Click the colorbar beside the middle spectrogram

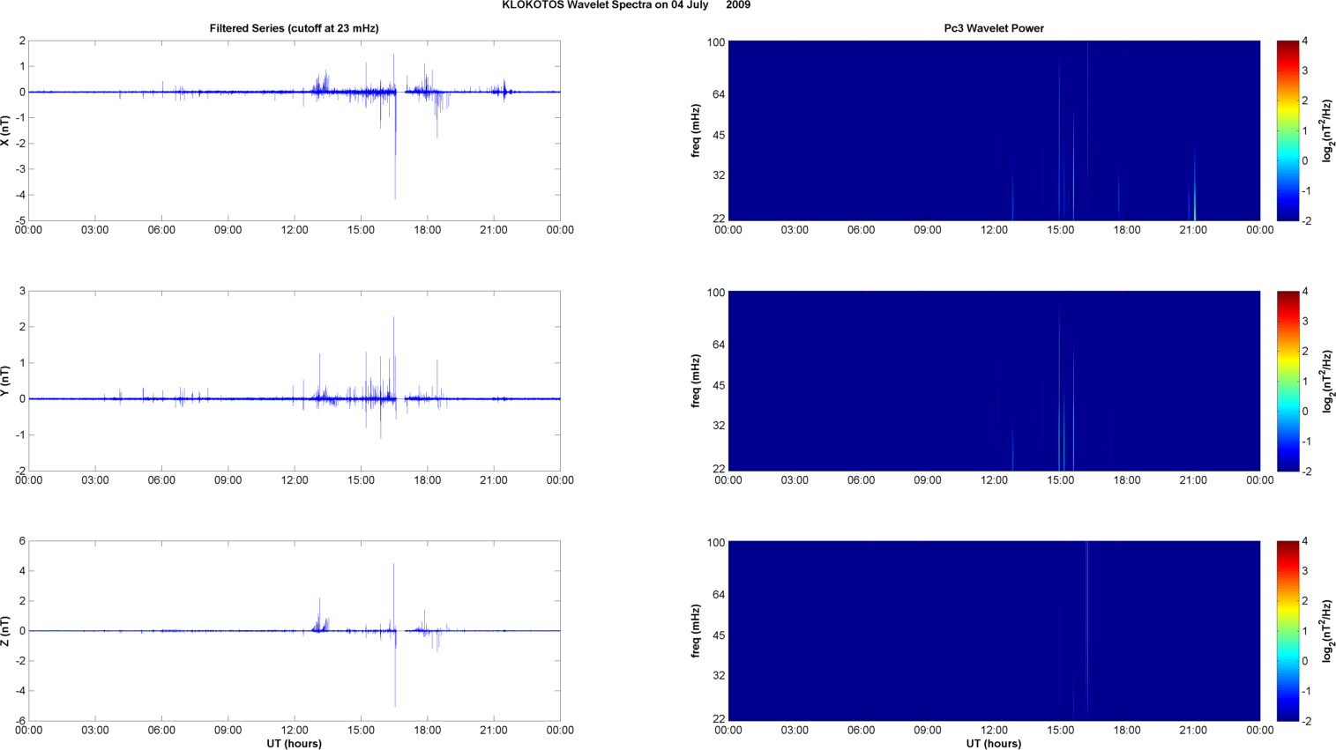(1287, 381)
